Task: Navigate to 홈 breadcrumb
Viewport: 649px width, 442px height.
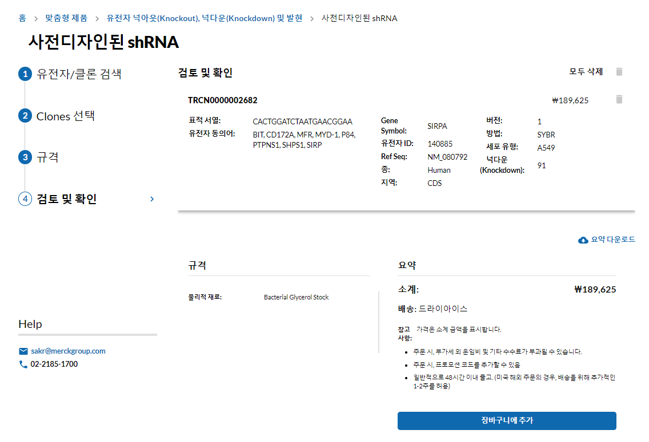Action: [22, 18]
